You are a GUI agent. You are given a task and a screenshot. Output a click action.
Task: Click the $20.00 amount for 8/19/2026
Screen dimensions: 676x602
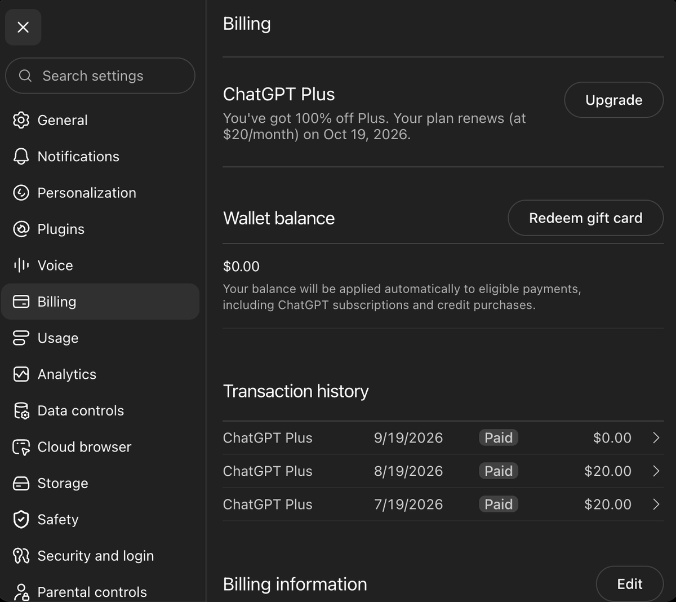coord(608,471)
